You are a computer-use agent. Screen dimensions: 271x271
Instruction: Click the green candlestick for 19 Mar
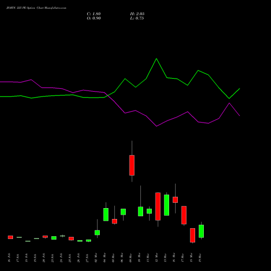(201, 231)
